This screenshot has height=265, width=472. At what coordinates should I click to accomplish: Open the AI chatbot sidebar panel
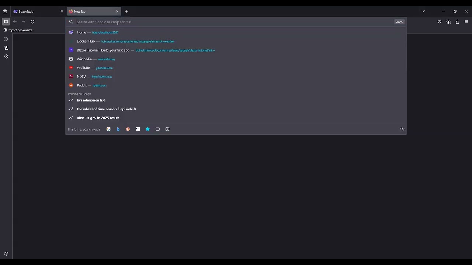tap(6, 39)
